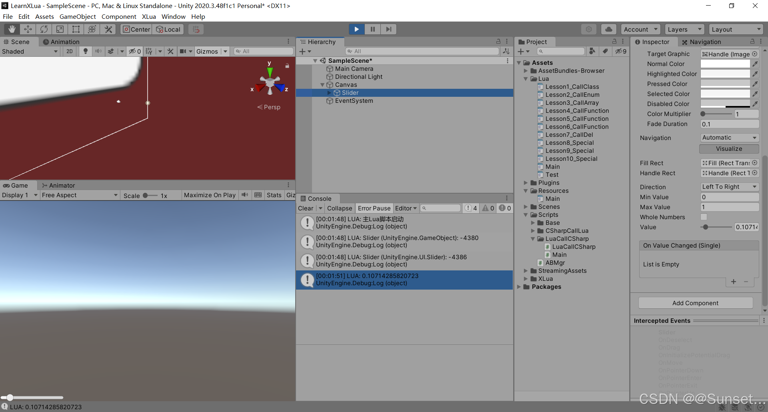Toggle Local handle rotation button
Image resolution: width=768 pixels, height=412 pixels.
click(168, 29)
